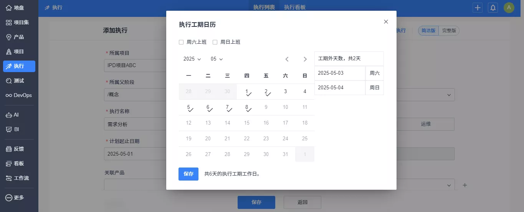This screenshot has height=212, width=524.
Task: Switch to the 执行看板 tab
Action: point(295,7)
